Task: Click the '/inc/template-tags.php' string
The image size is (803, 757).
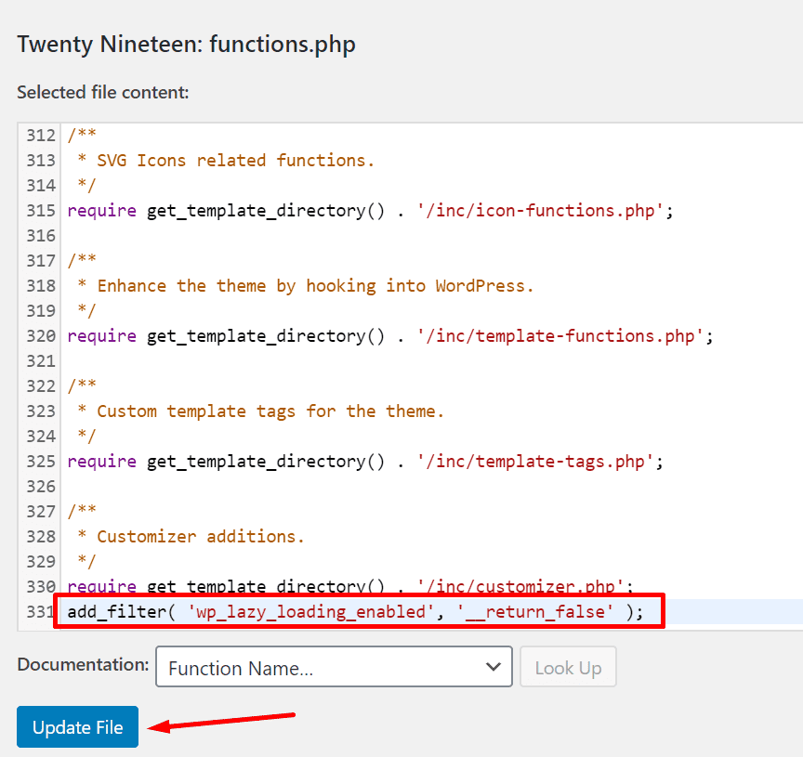Action: 534,461
